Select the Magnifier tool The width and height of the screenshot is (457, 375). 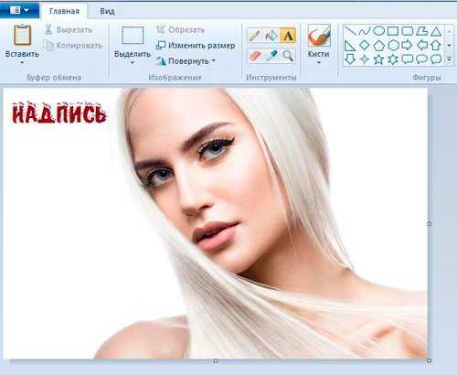pyautogui.click(x=288, y=56)
